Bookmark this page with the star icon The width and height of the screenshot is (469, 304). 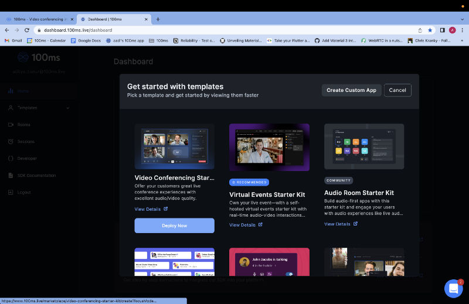[x=430, y=30]
